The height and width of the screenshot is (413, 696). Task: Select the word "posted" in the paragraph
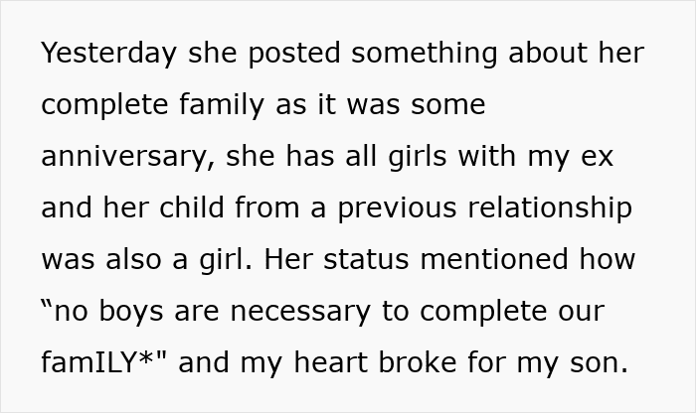coord(294,54)
